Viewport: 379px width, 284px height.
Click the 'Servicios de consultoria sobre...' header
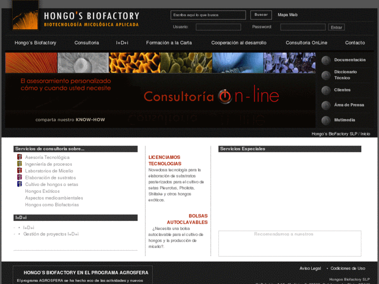click(76, 149)
